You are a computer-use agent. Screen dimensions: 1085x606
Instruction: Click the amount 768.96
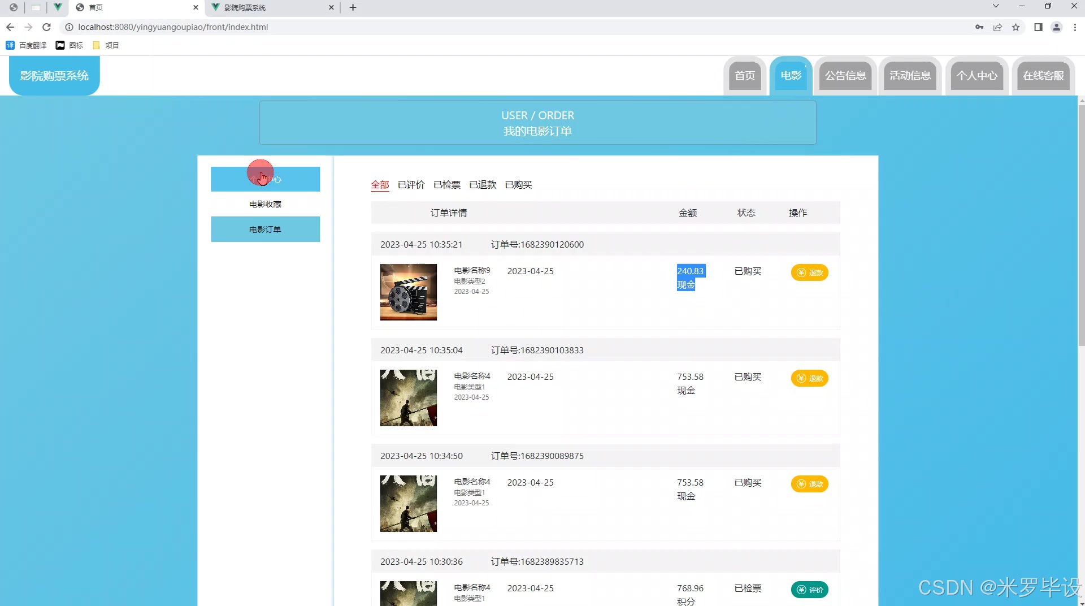pos(690,588)
